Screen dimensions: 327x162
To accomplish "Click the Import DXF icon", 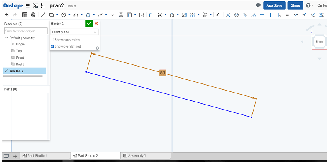I will (205, 15).
